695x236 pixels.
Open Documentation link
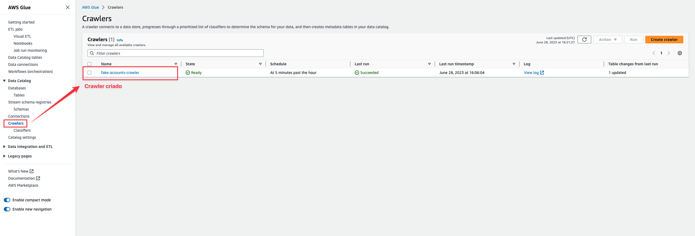click(21, 178)
